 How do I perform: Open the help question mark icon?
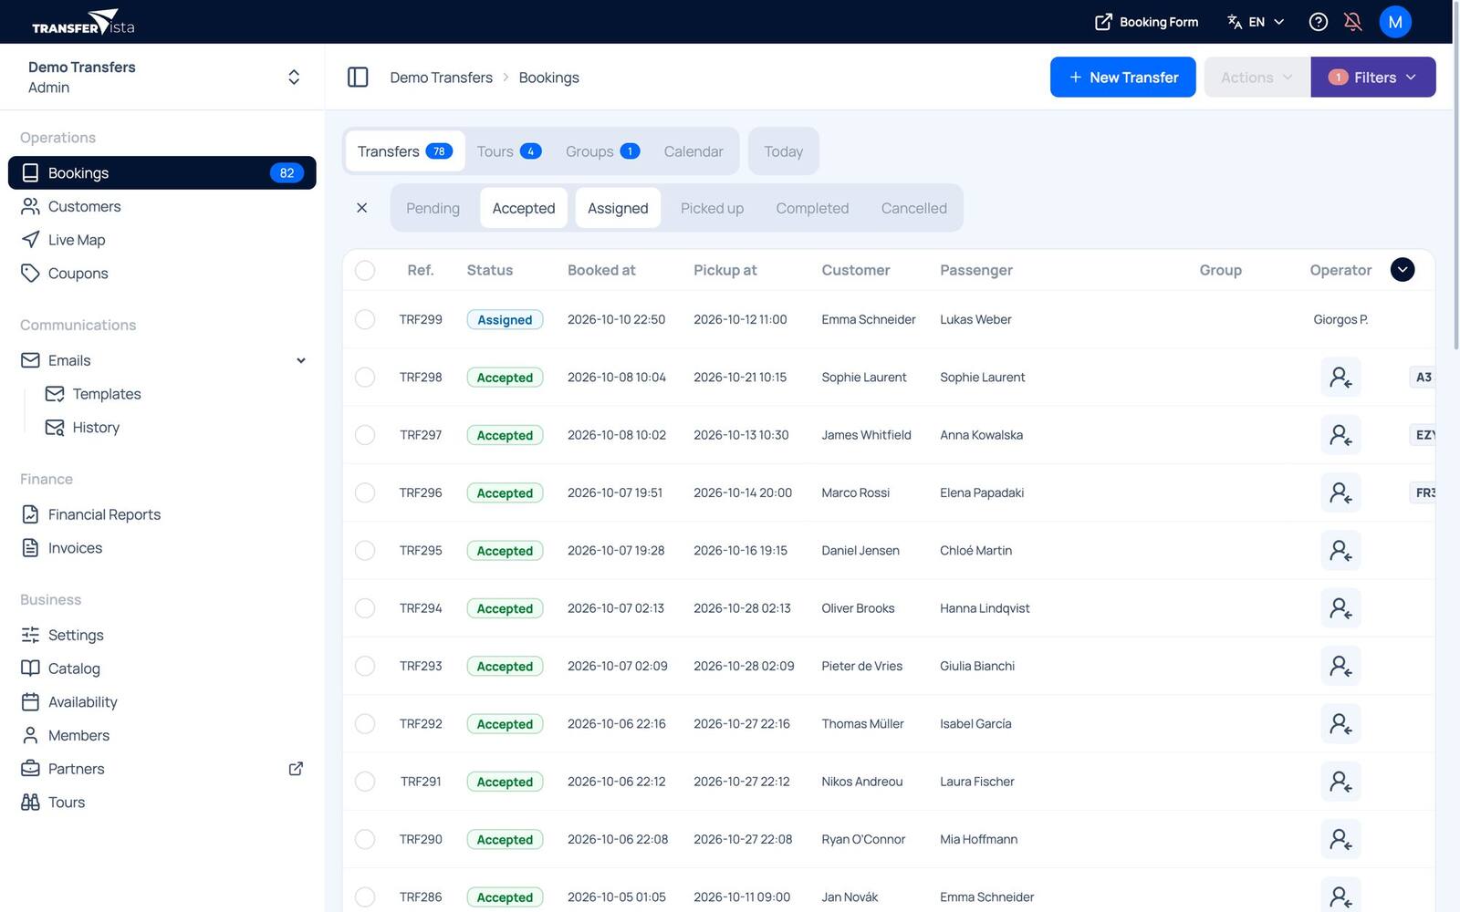tap(1318, 22)
